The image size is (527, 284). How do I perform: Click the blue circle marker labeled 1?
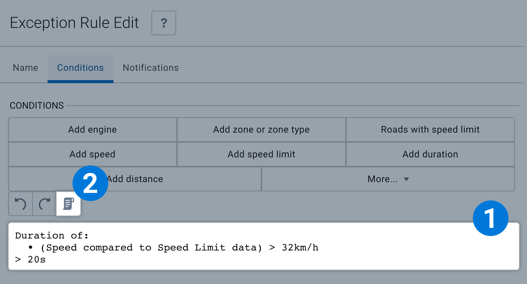click(490, 218)
